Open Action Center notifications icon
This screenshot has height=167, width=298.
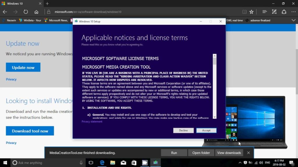click(x=292, y=163)
